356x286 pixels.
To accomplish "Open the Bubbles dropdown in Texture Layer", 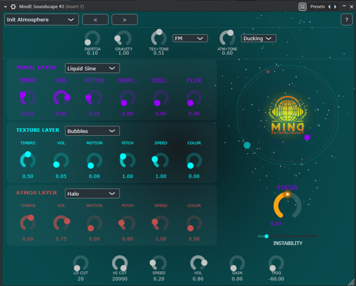I will (92, 131).
